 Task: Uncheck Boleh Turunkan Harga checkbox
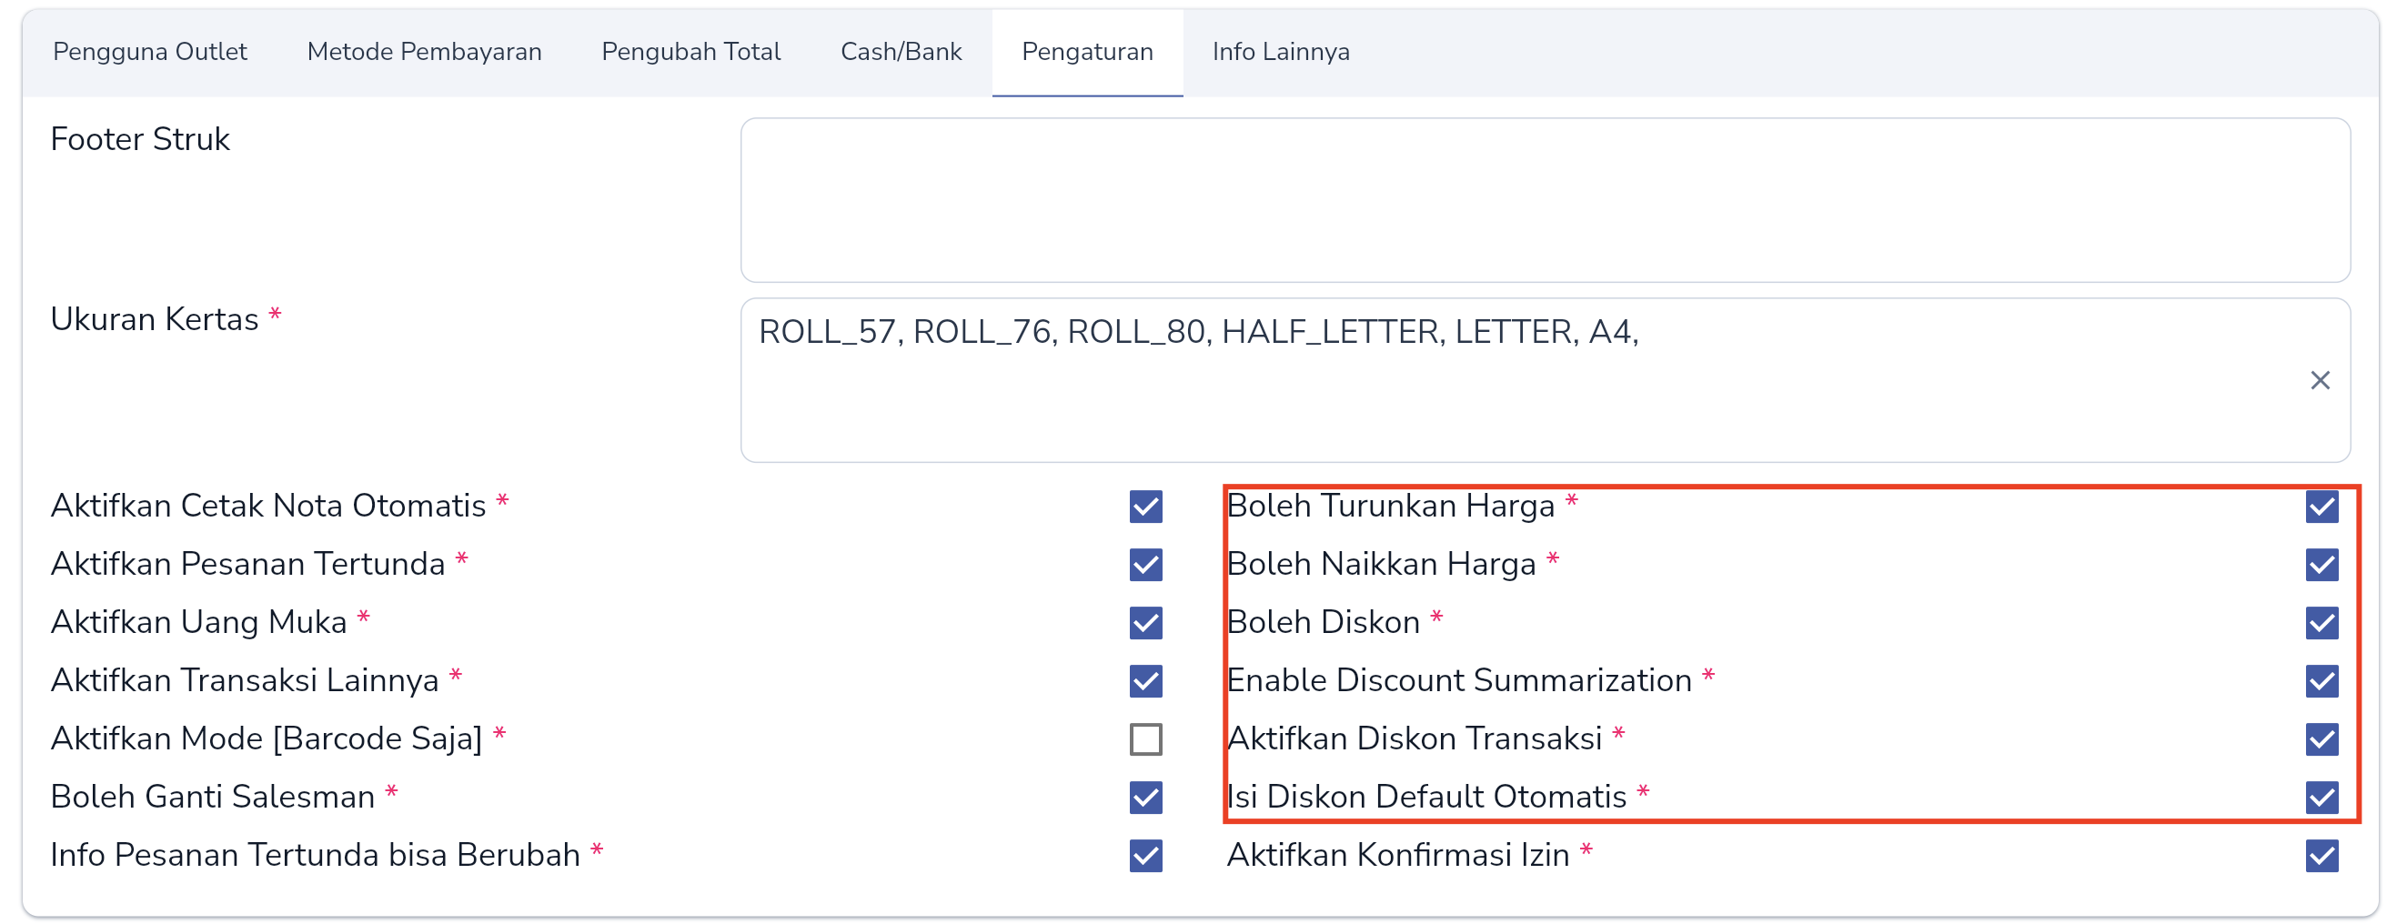2321,507
